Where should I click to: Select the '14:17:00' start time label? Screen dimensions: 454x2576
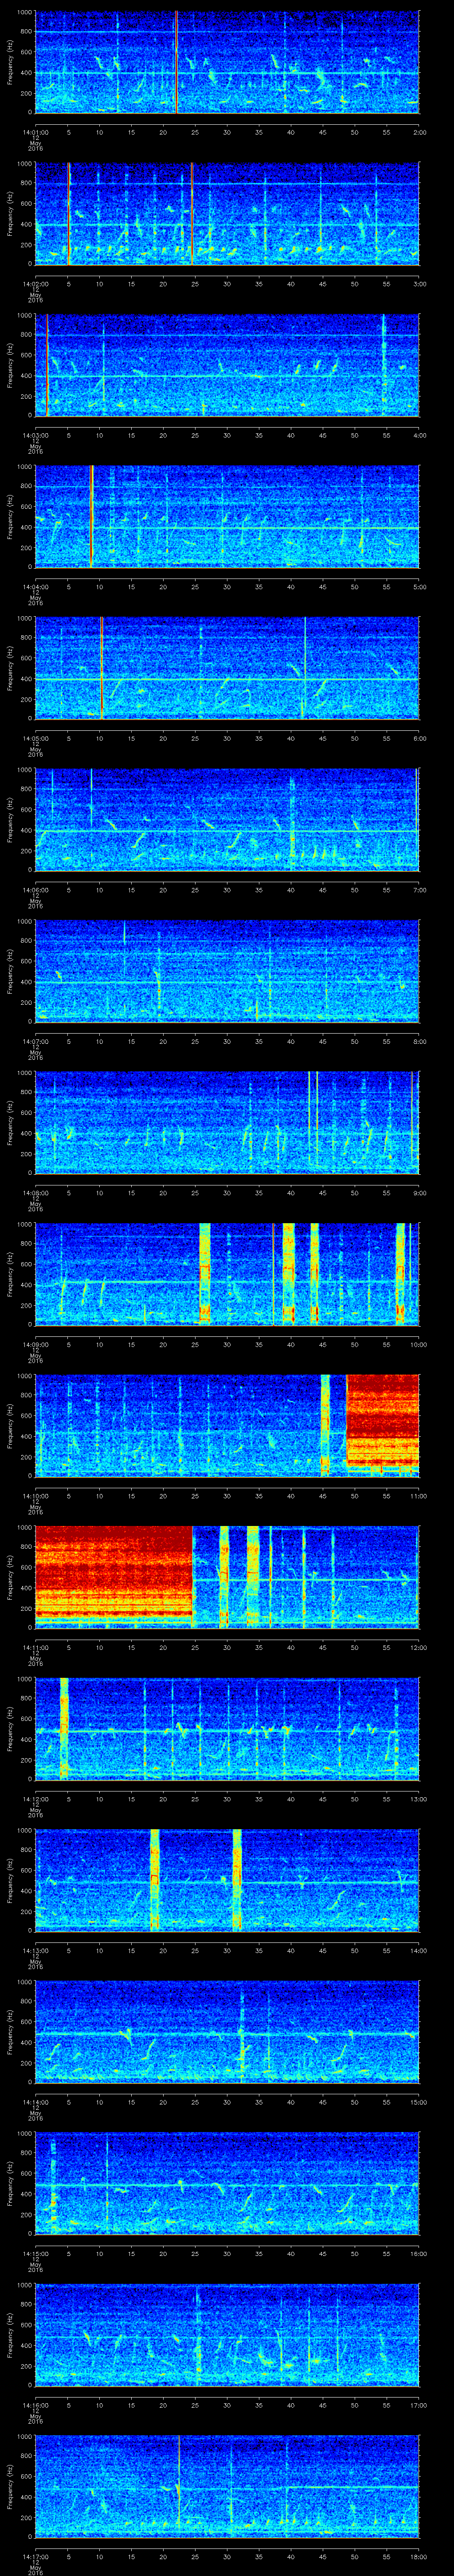pos(35,2555)
